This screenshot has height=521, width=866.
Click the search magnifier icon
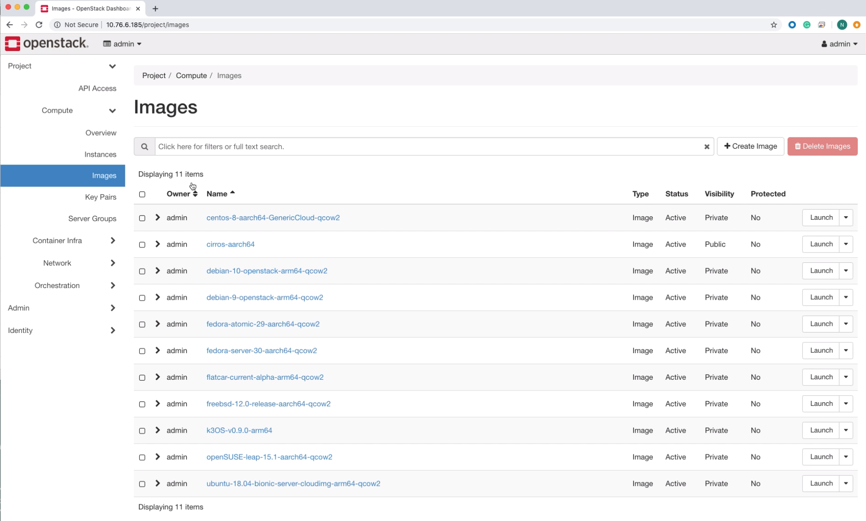tap(144, 146)
